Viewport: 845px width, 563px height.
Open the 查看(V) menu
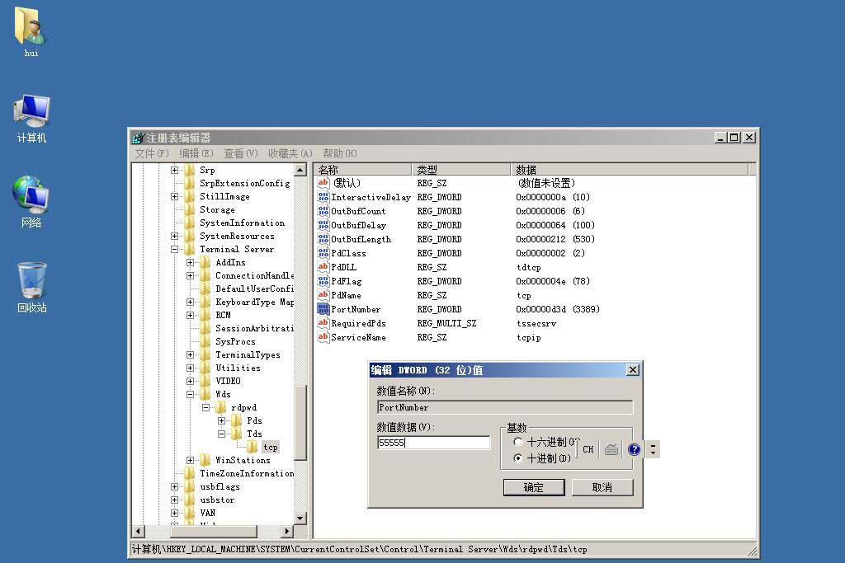[241, 153]
